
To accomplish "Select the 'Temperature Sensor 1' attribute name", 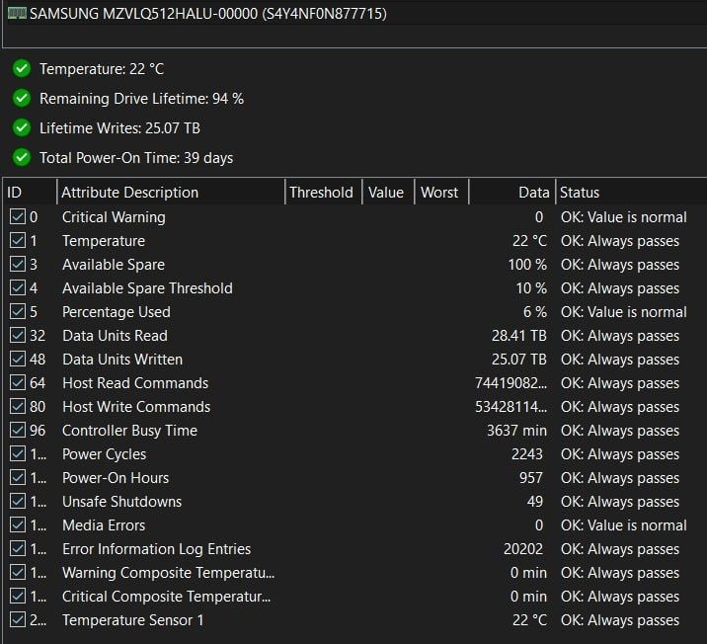I will click(x=133, y=620).
